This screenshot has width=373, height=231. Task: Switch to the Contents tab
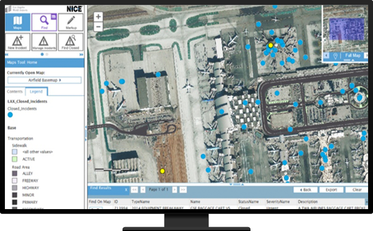pos(15,91)
